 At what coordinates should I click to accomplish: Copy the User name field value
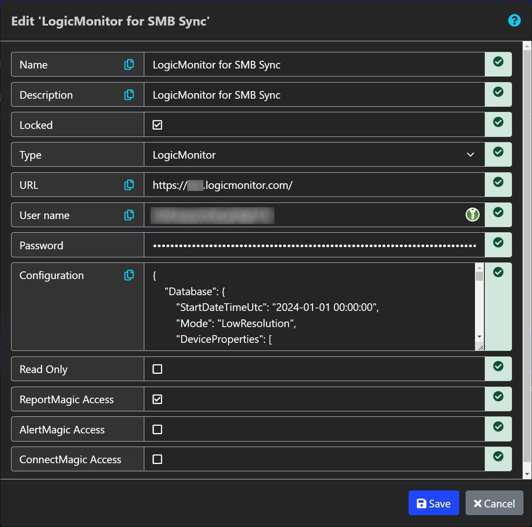click(x=129, y=215)
